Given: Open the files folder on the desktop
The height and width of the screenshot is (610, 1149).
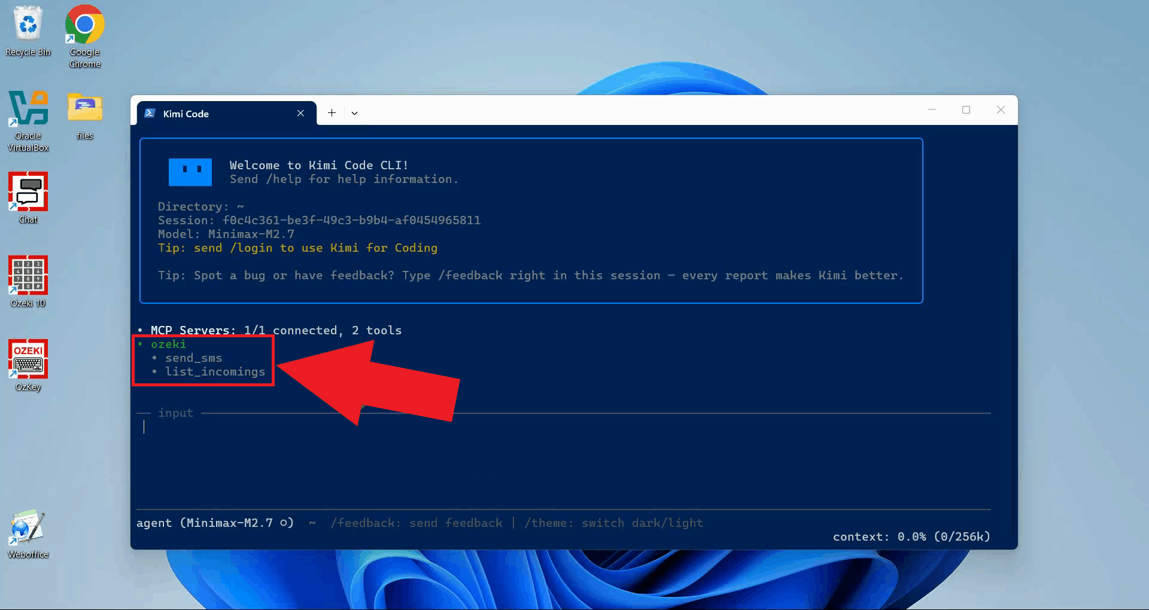Looking at the screenshot, I should 84,115.
